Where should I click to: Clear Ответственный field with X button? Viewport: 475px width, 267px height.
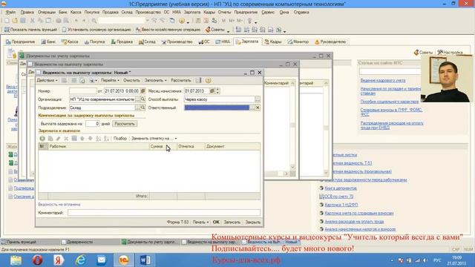point(258,108)
